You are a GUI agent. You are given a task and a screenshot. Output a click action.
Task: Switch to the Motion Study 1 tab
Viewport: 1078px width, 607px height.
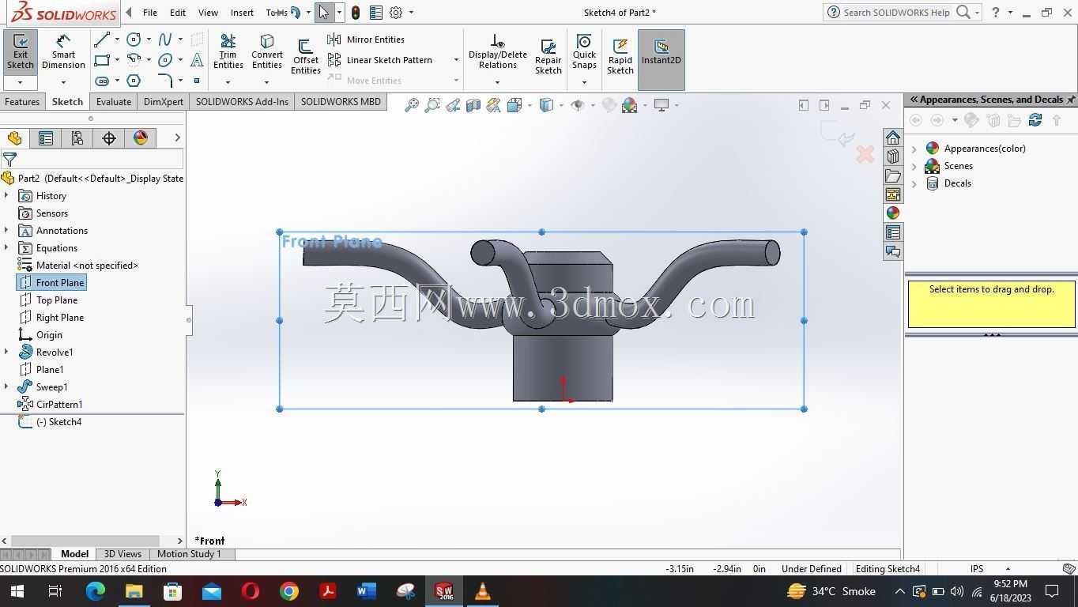(x=189, y=554)
